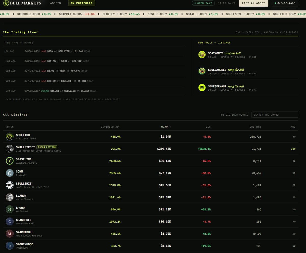
Task: Click the $HOOD letter H icon
Action: (9, 209)
